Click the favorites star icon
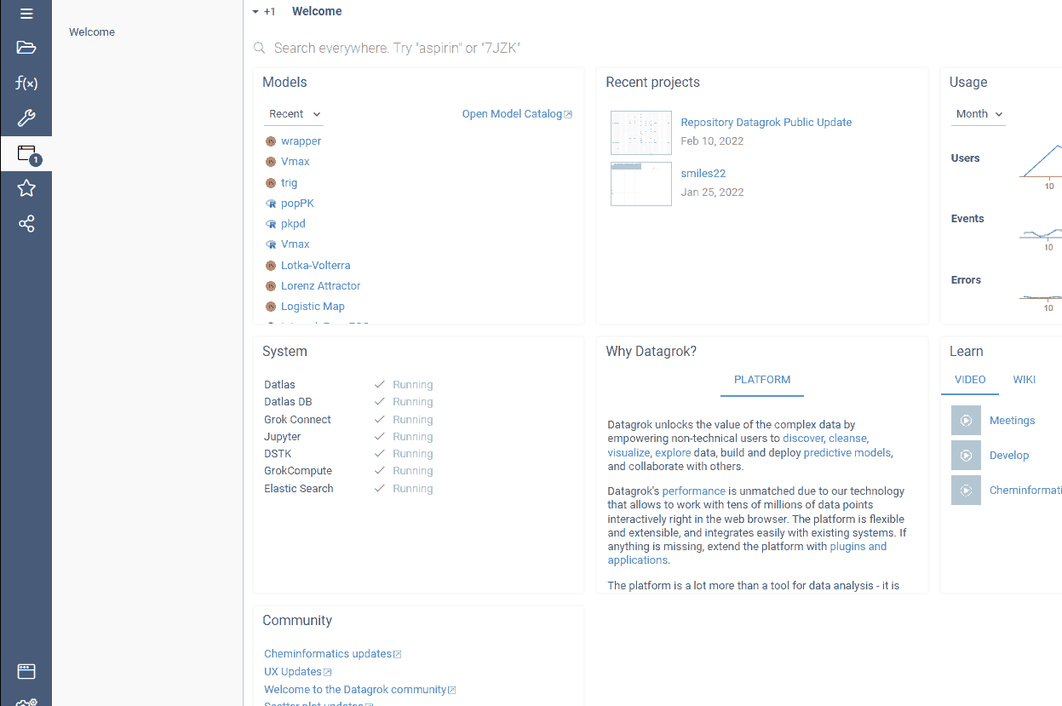The width and height of the screenshot is (1062, 706). 26,188
